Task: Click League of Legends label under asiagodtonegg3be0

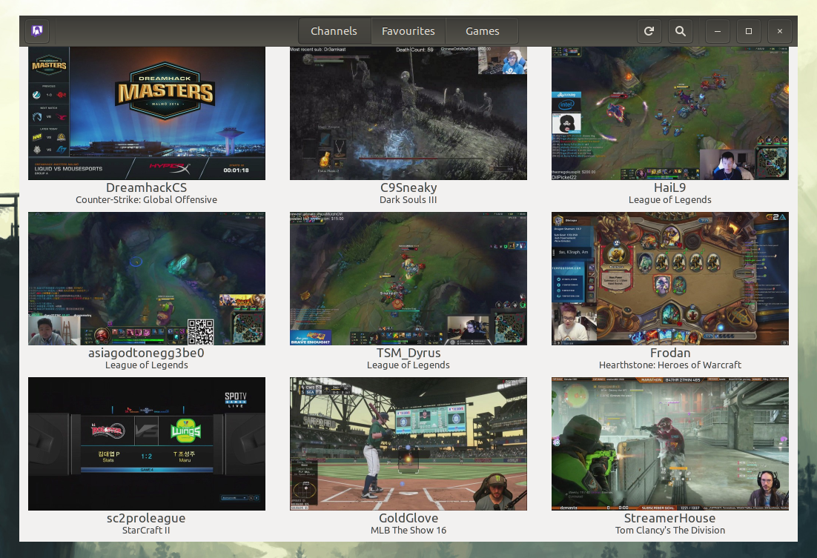Action: click(x=146, y=365)
